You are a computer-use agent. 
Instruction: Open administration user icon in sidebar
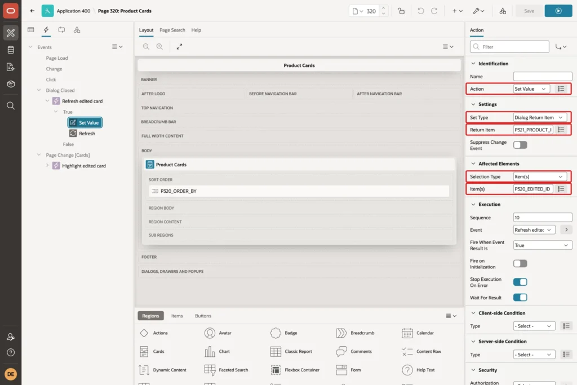tap(11, 337)
